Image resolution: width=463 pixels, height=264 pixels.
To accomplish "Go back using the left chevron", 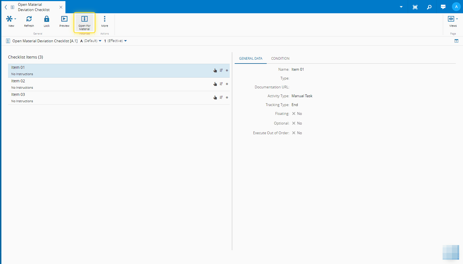I will (x=6, y=7).
